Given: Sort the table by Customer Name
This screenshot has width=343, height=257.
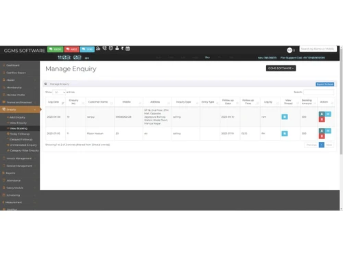Looking at the screenshot, I should point(100,102).
